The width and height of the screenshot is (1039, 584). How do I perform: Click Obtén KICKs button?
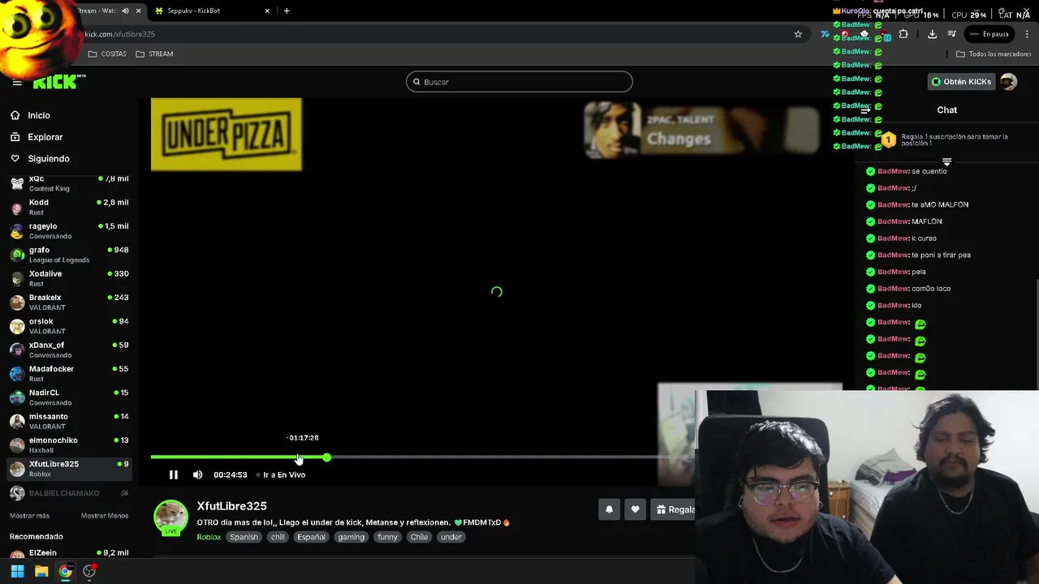point(961,82)
